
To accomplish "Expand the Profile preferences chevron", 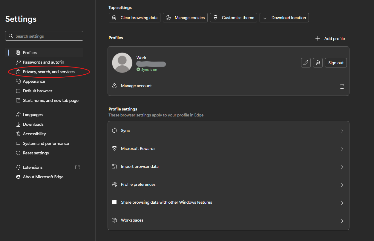I will 342,185.
